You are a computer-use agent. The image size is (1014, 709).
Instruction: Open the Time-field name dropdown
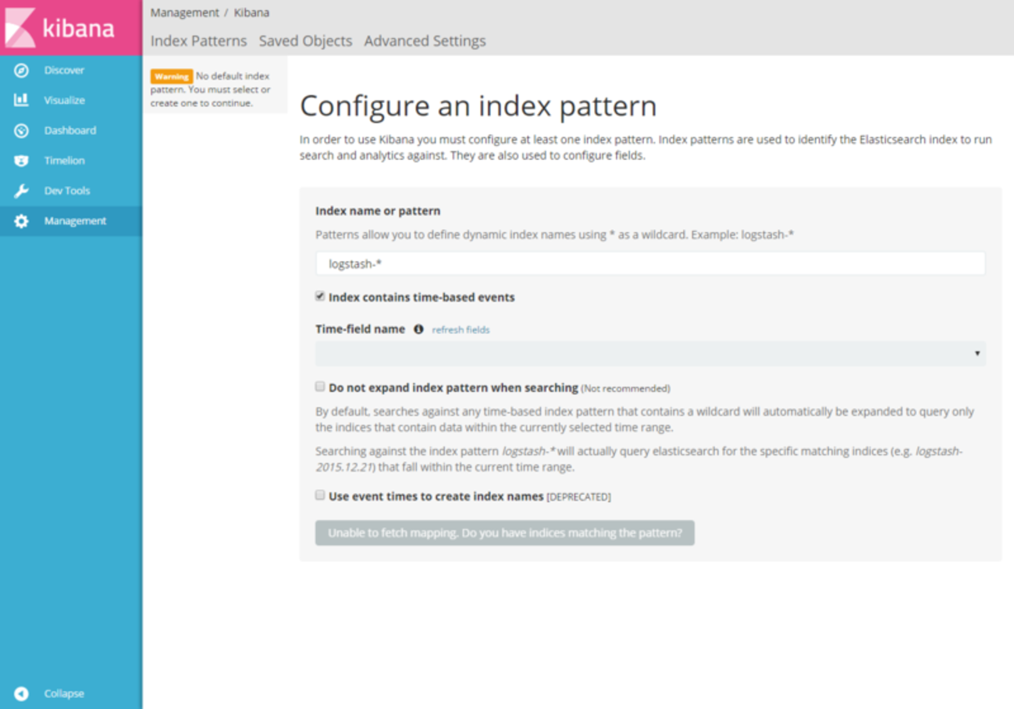(x=650, y=354)
